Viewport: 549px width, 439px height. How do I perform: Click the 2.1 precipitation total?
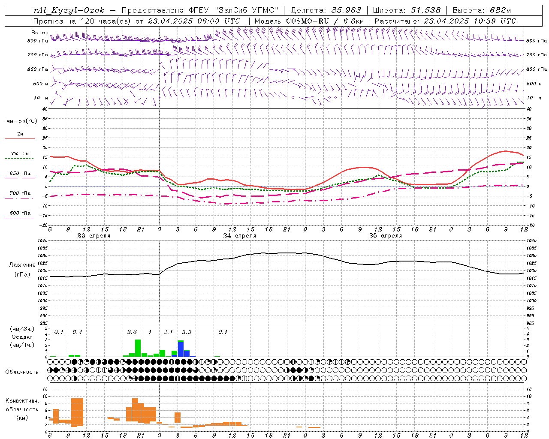point(169,332)
